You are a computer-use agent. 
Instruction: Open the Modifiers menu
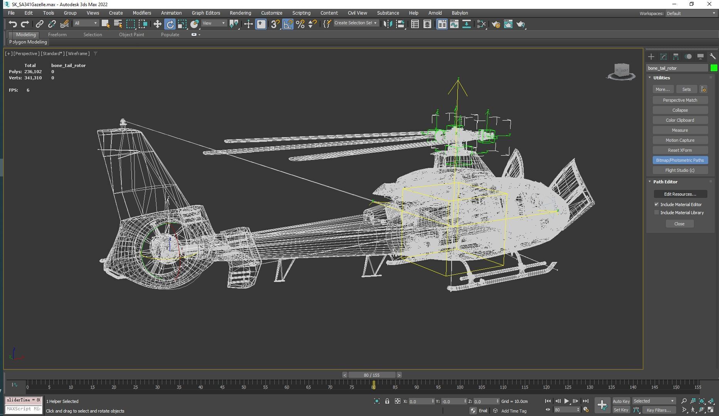(x=142, y=13)
